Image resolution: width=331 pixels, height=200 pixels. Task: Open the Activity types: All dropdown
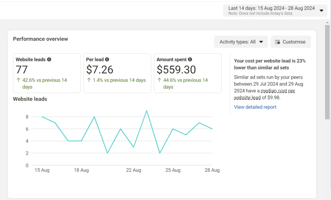[x=241, y=42]
